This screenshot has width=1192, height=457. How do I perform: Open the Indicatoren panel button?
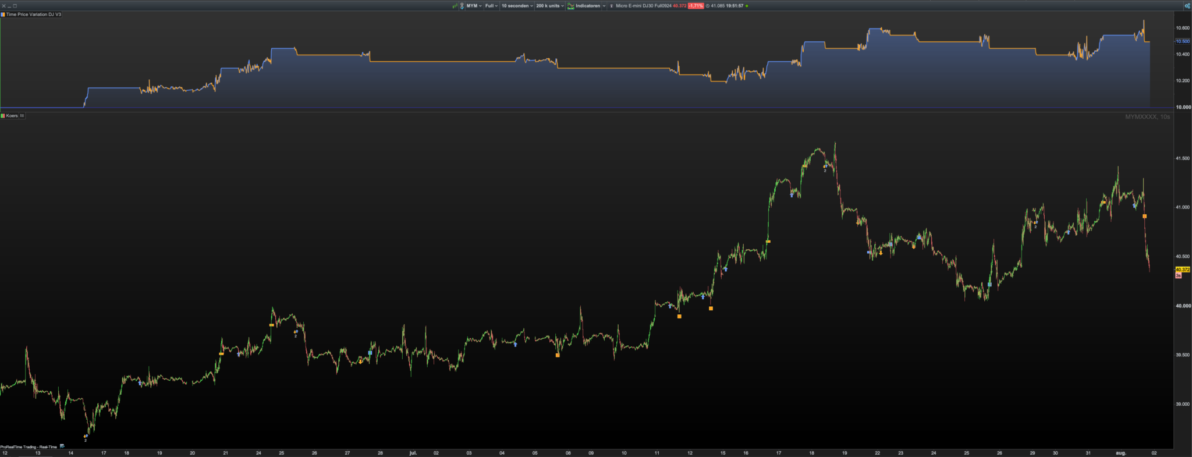584,6
